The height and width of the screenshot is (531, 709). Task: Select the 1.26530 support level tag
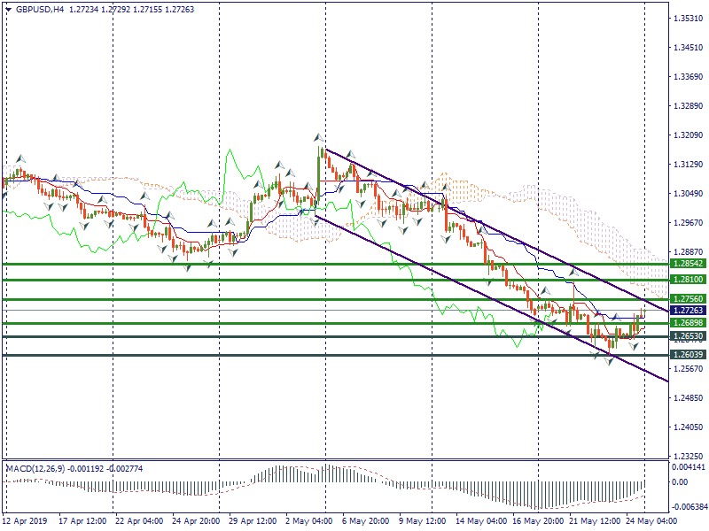click(688, 337)
